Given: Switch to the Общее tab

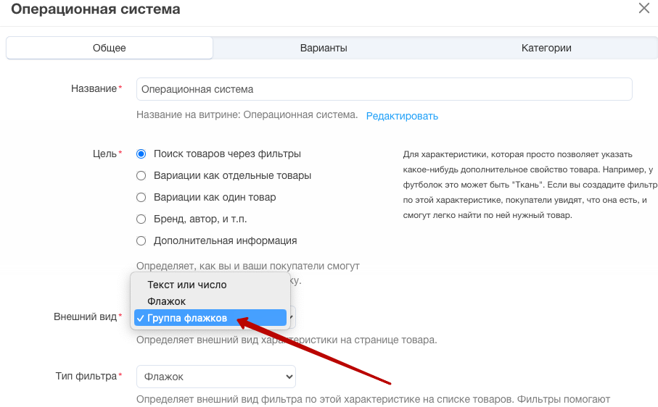Looking at the screenshot, I should [x=109, y=48].
